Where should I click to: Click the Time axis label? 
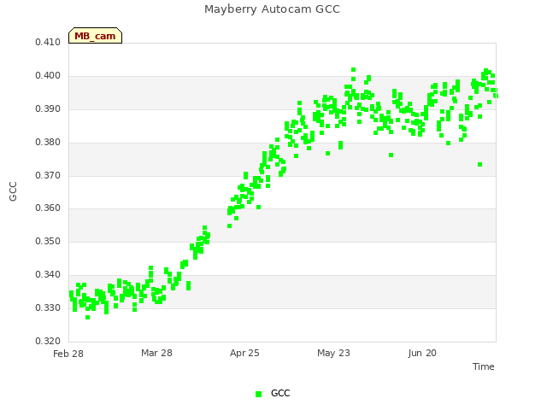pyautogui.click(x=484, y=366)
